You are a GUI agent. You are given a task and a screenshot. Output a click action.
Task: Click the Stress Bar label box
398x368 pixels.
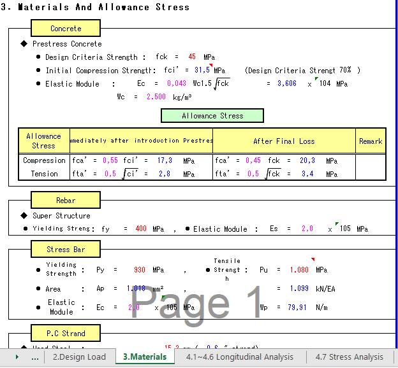(x=66, y=250)
